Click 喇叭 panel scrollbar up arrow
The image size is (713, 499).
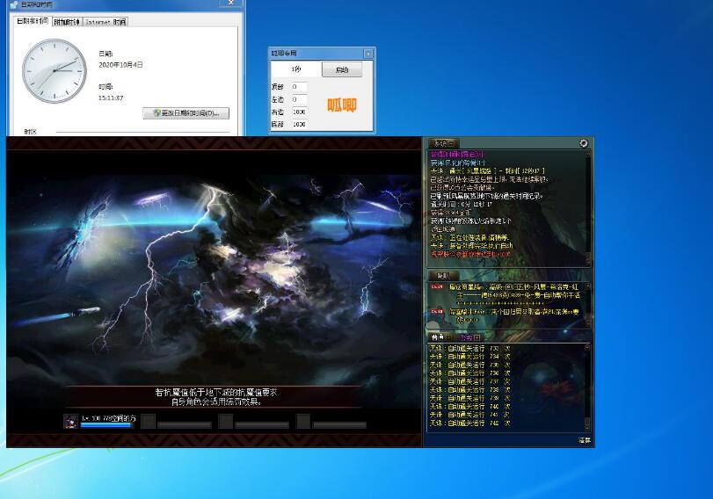pyautogui.click(x=588, y=286)
